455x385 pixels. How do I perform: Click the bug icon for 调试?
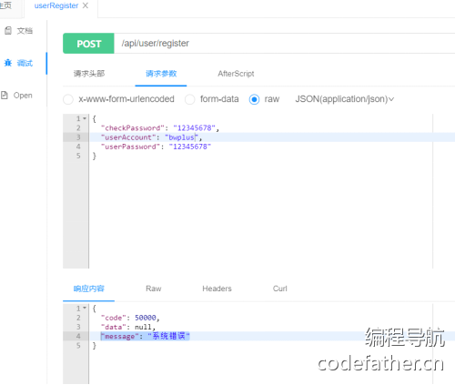pyautogui.click(x=8, y=63)
